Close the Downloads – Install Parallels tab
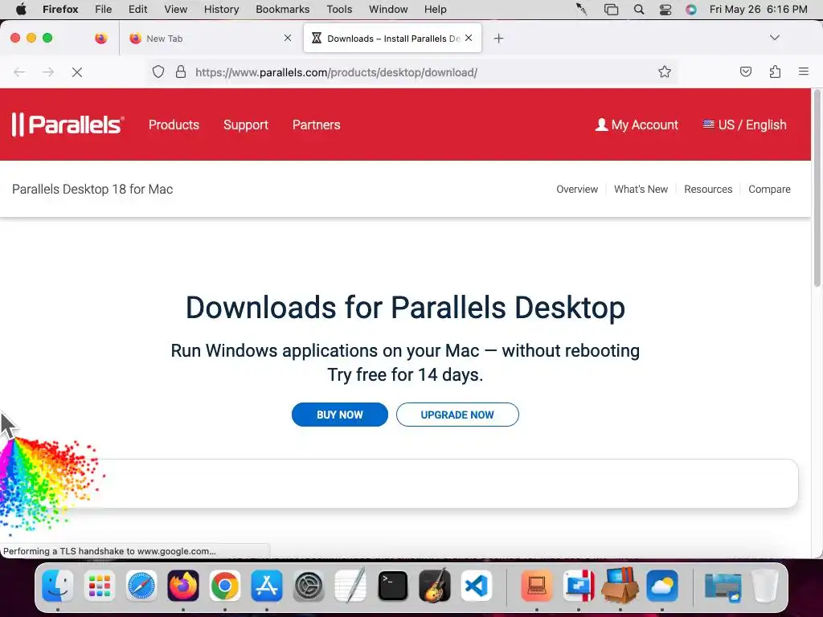Screen dimensions: 823x617 point(469,38)
